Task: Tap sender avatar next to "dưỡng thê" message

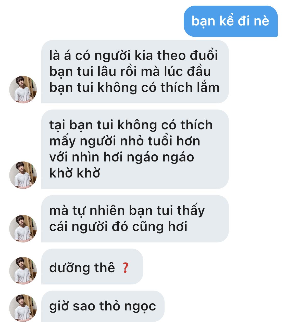Action: pos(23,270)
